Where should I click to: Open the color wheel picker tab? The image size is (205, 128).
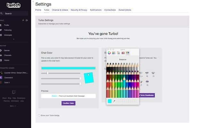pos(110,53)
